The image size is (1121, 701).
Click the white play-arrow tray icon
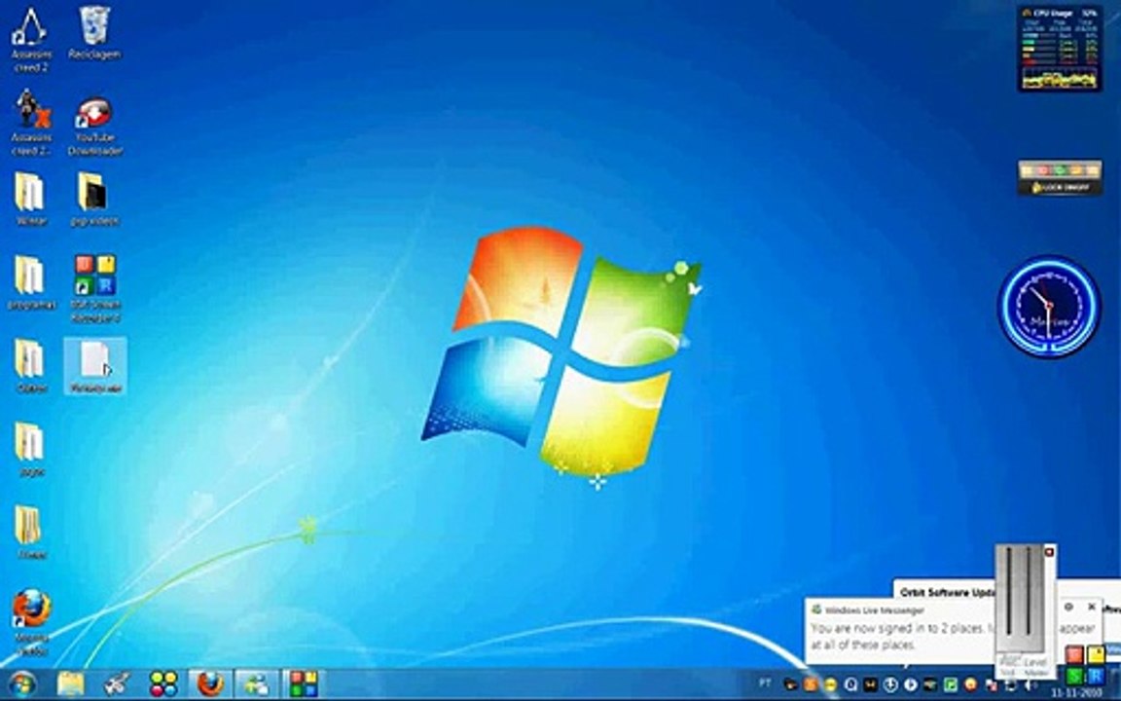pyautogui.click(x=912, y=684)
